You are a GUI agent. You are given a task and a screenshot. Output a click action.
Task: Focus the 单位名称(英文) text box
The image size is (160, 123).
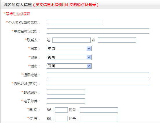98,31
